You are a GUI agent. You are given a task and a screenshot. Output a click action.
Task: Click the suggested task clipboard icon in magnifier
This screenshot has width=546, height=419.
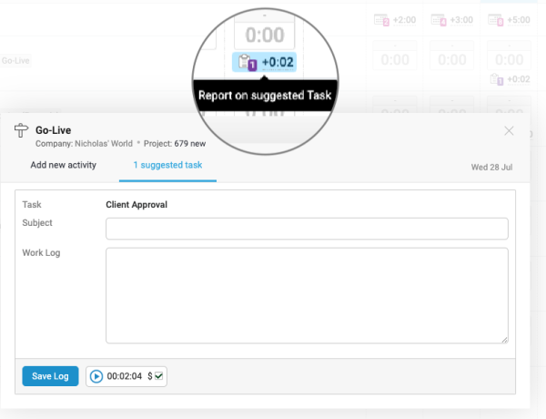click(x=247, y=64)
